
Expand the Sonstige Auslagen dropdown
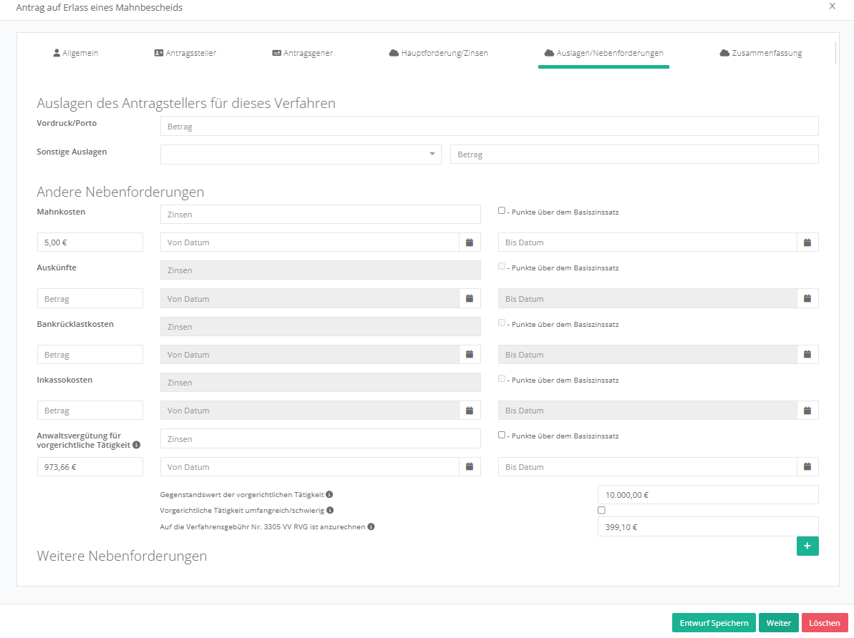tap(432, 154)
